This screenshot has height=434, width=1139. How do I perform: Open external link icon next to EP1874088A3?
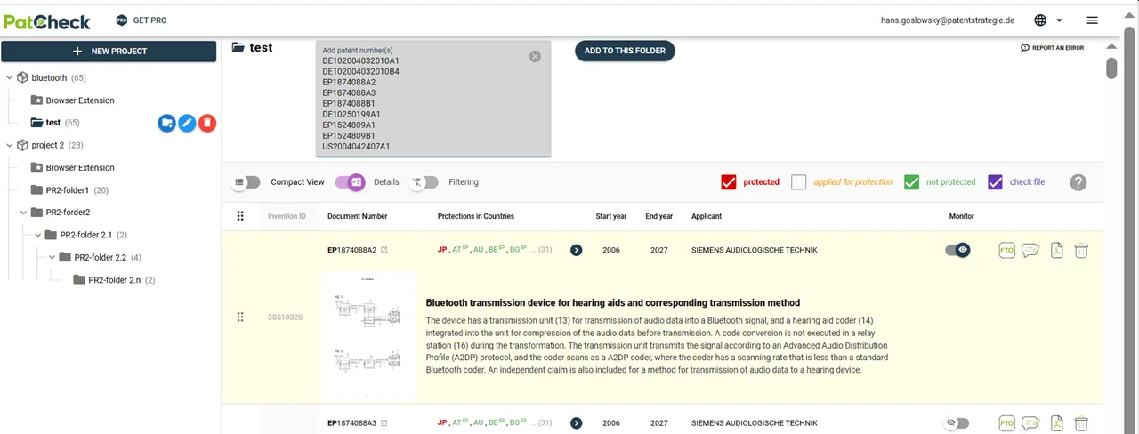[384, 423]
